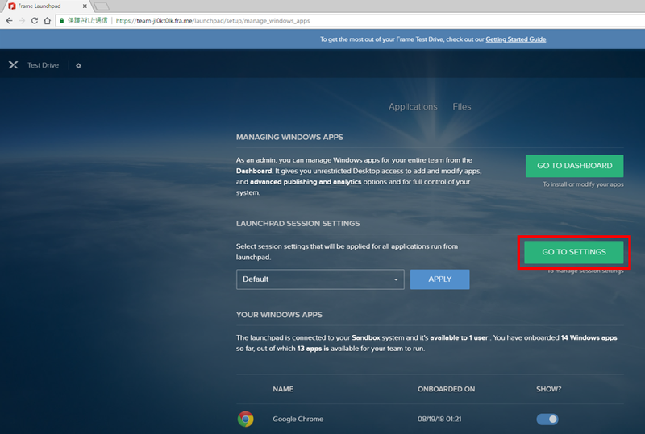Click the Frame X logo icon

click(x=13, y=65)
